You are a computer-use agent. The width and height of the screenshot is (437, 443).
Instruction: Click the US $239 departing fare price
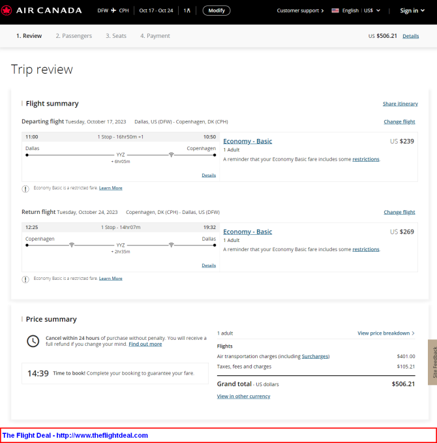click(x=402, y=142)
